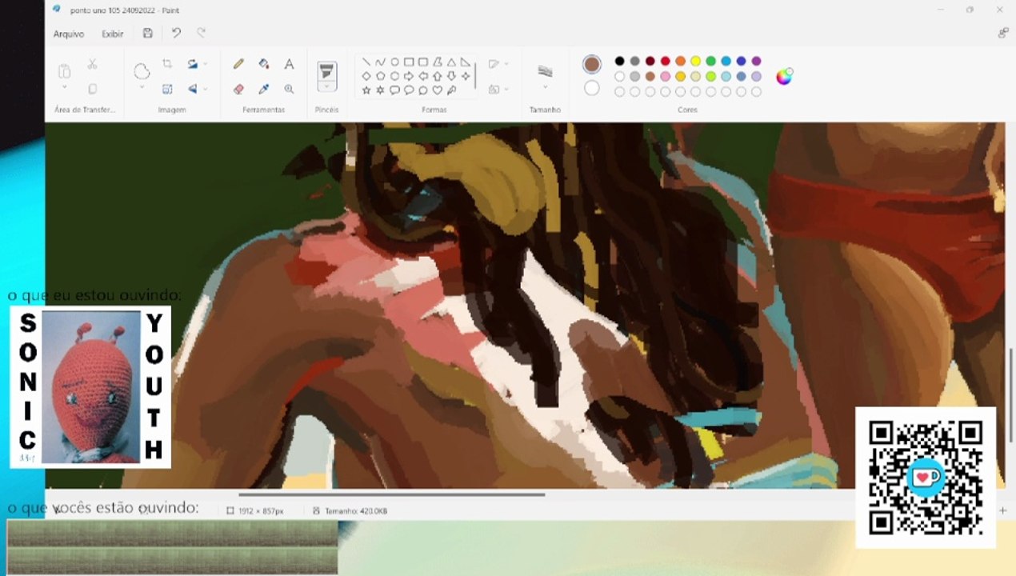The image size is (1016, 576).
Task: Flip the image with the Flip icon
Action: (x=192, y=89)
